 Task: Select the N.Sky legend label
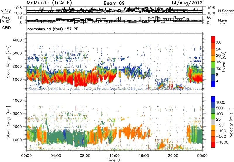click(6, 11)
